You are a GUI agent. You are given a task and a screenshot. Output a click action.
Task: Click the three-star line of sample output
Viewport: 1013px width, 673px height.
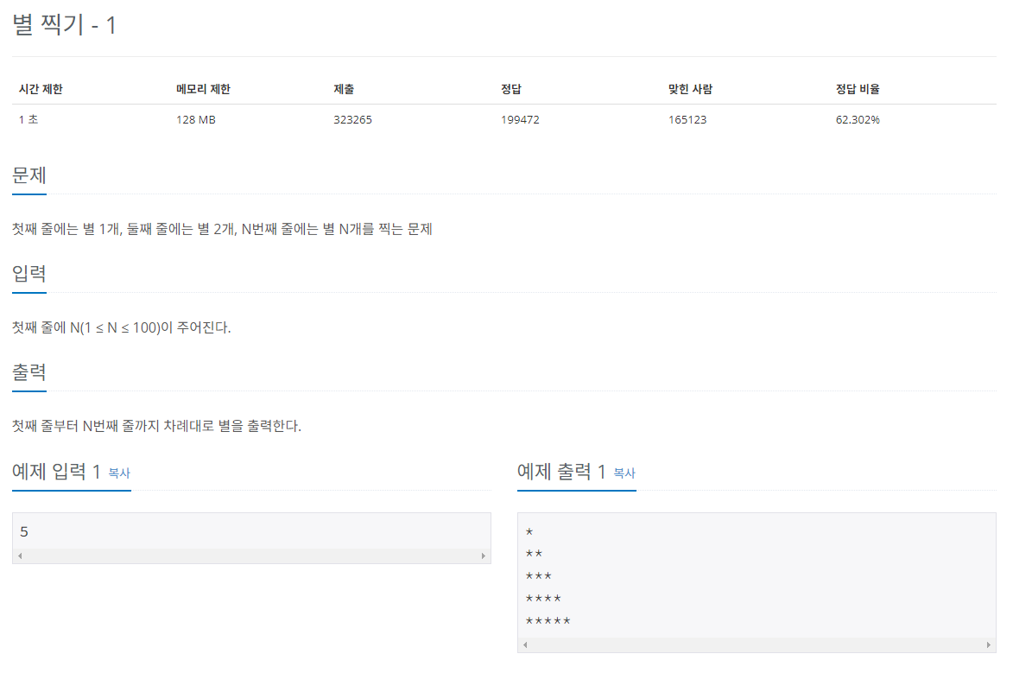click(x=539, y=576)
